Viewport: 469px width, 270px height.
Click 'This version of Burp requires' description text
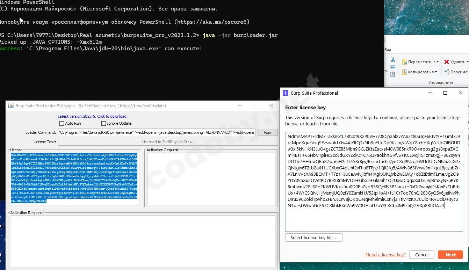tap(372, 121)
